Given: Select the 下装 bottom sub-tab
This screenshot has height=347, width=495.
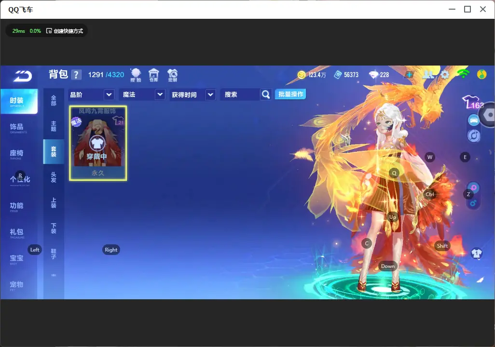Looking at the screenshot, I should pyautogui.click(x=54, y=228).
